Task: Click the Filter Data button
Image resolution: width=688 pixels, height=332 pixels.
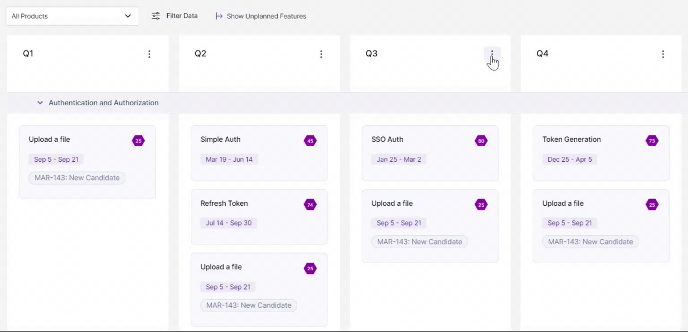Action: point(175,16)
